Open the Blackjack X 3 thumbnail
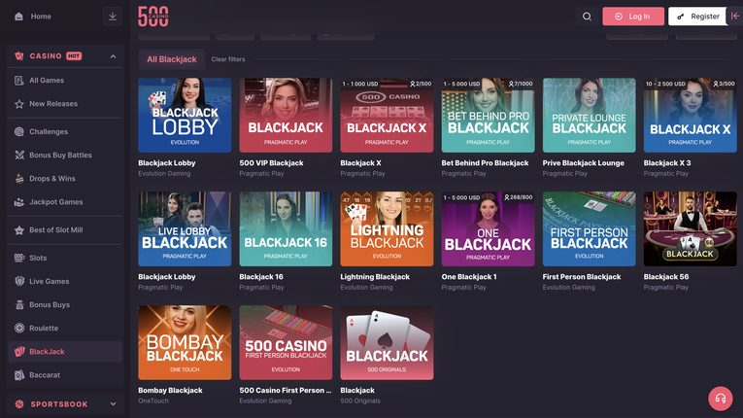 point(690,116)
